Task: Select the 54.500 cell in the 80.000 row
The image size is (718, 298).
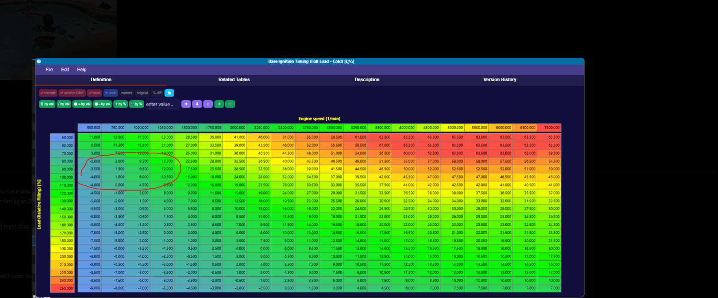Action: [549, 161]
